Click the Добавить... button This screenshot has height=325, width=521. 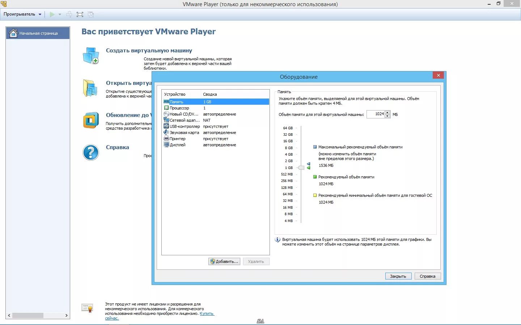[224, 261]
